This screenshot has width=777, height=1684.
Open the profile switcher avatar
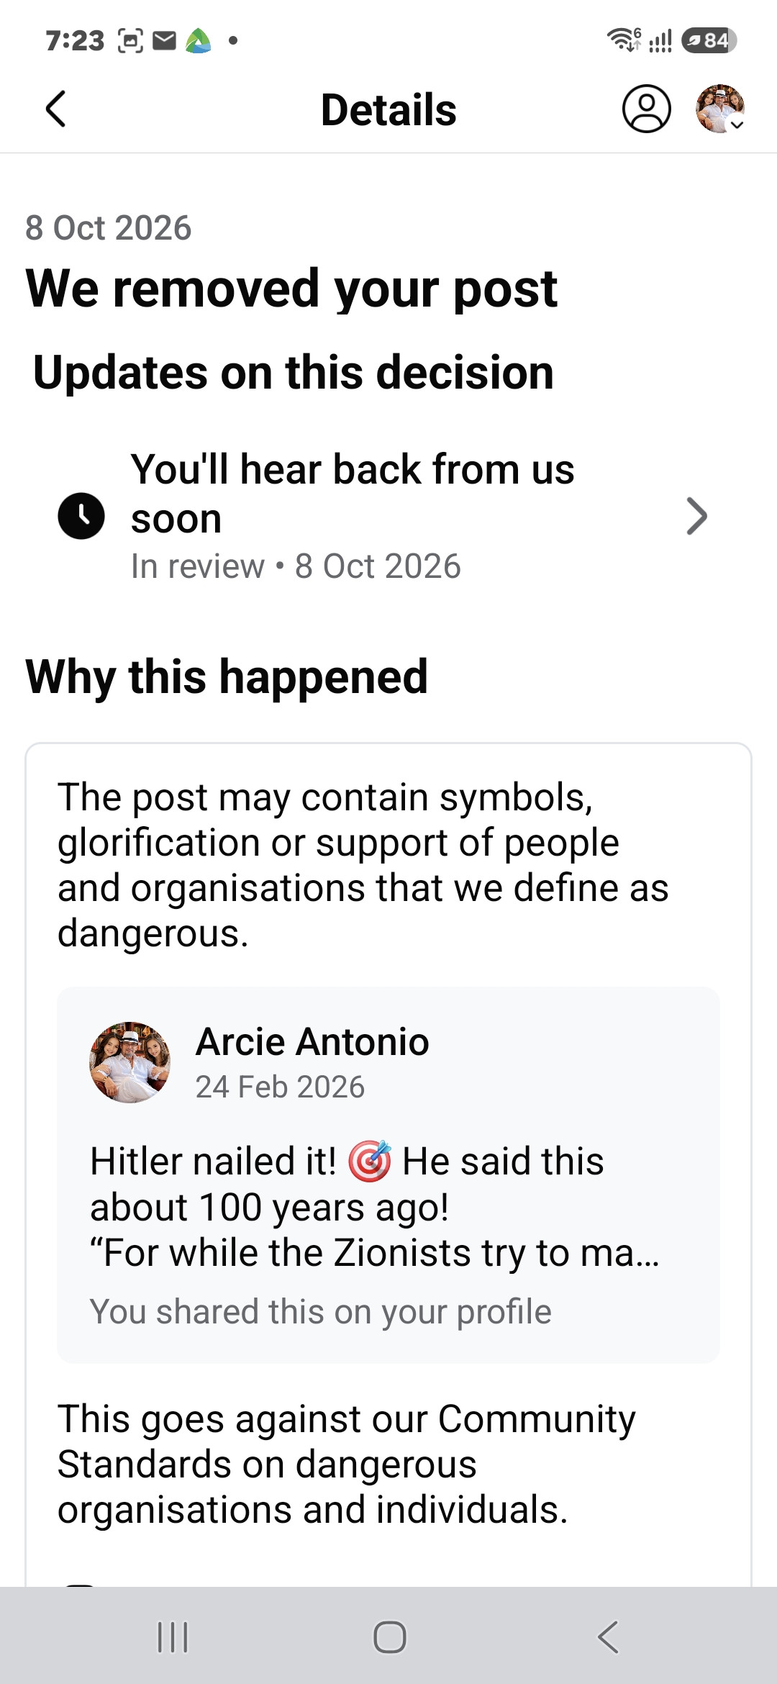(719, 109)
